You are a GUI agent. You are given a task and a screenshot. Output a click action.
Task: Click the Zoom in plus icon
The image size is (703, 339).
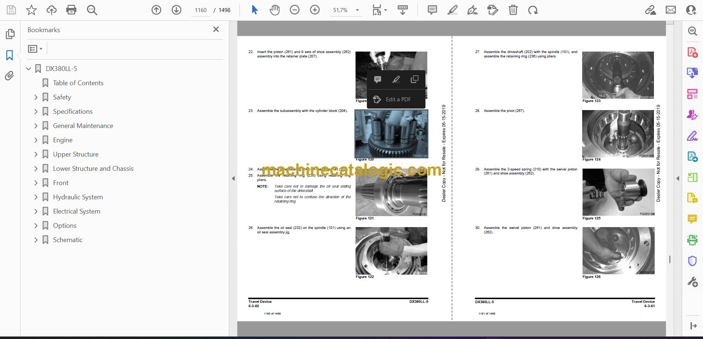tap(315, 10)
